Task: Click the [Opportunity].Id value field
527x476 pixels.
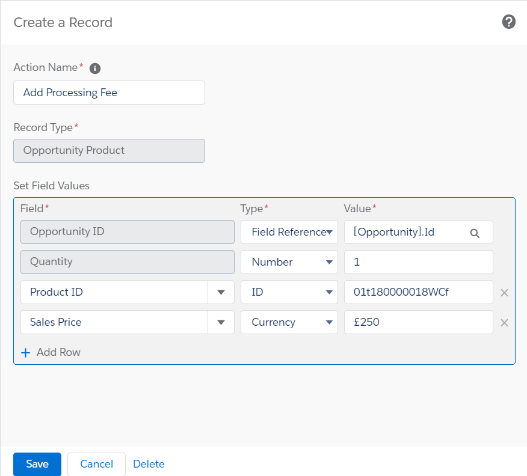Action: coord(403,232)
